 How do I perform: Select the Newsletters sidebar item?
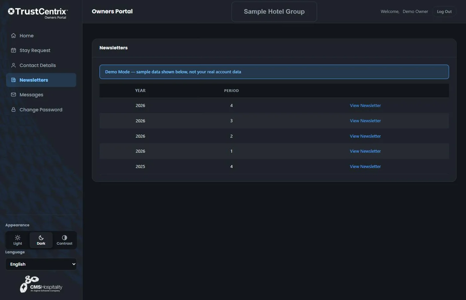tap(41, 80)
